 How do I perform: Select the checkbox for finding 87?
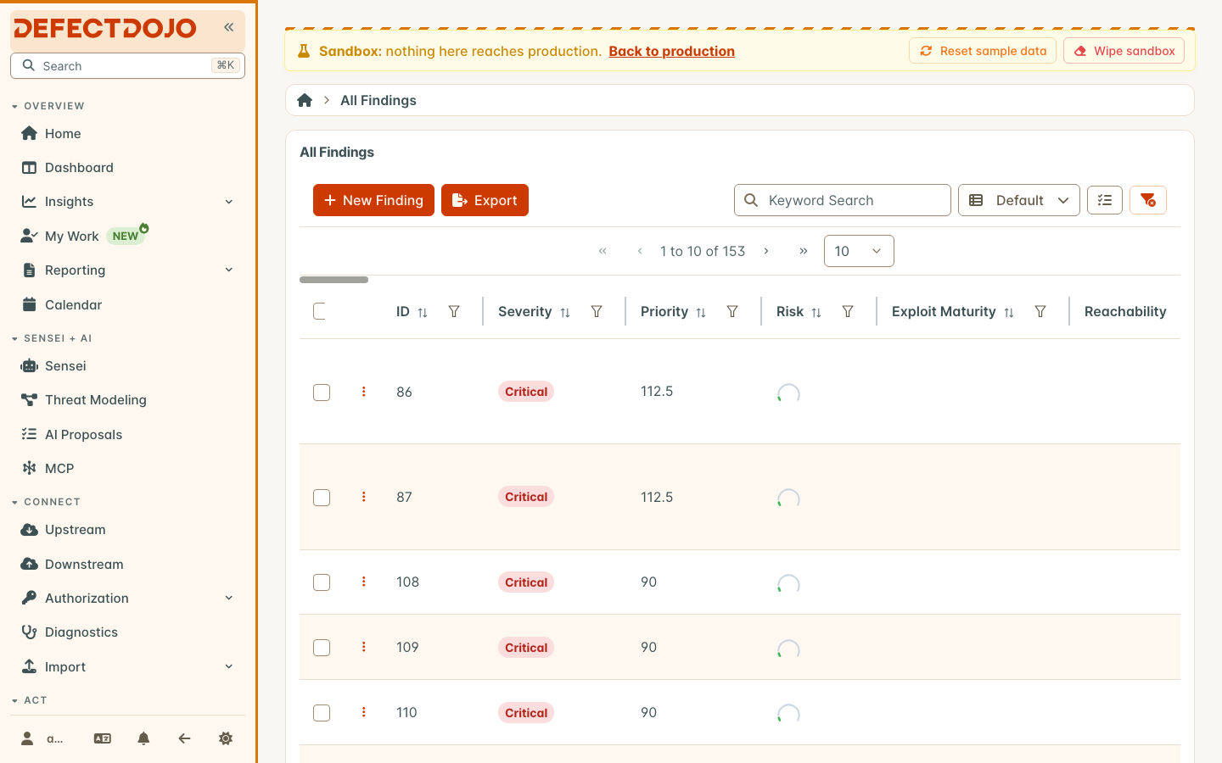coord(322,498)
